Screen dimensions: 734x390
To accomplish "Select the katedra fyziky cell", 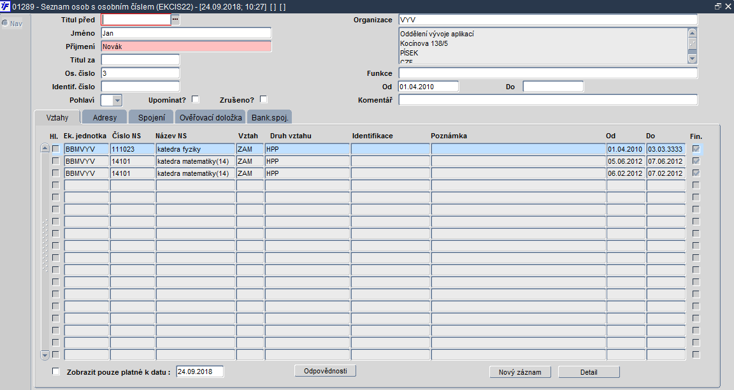I will pyautogui.click(x=196, y=149).
